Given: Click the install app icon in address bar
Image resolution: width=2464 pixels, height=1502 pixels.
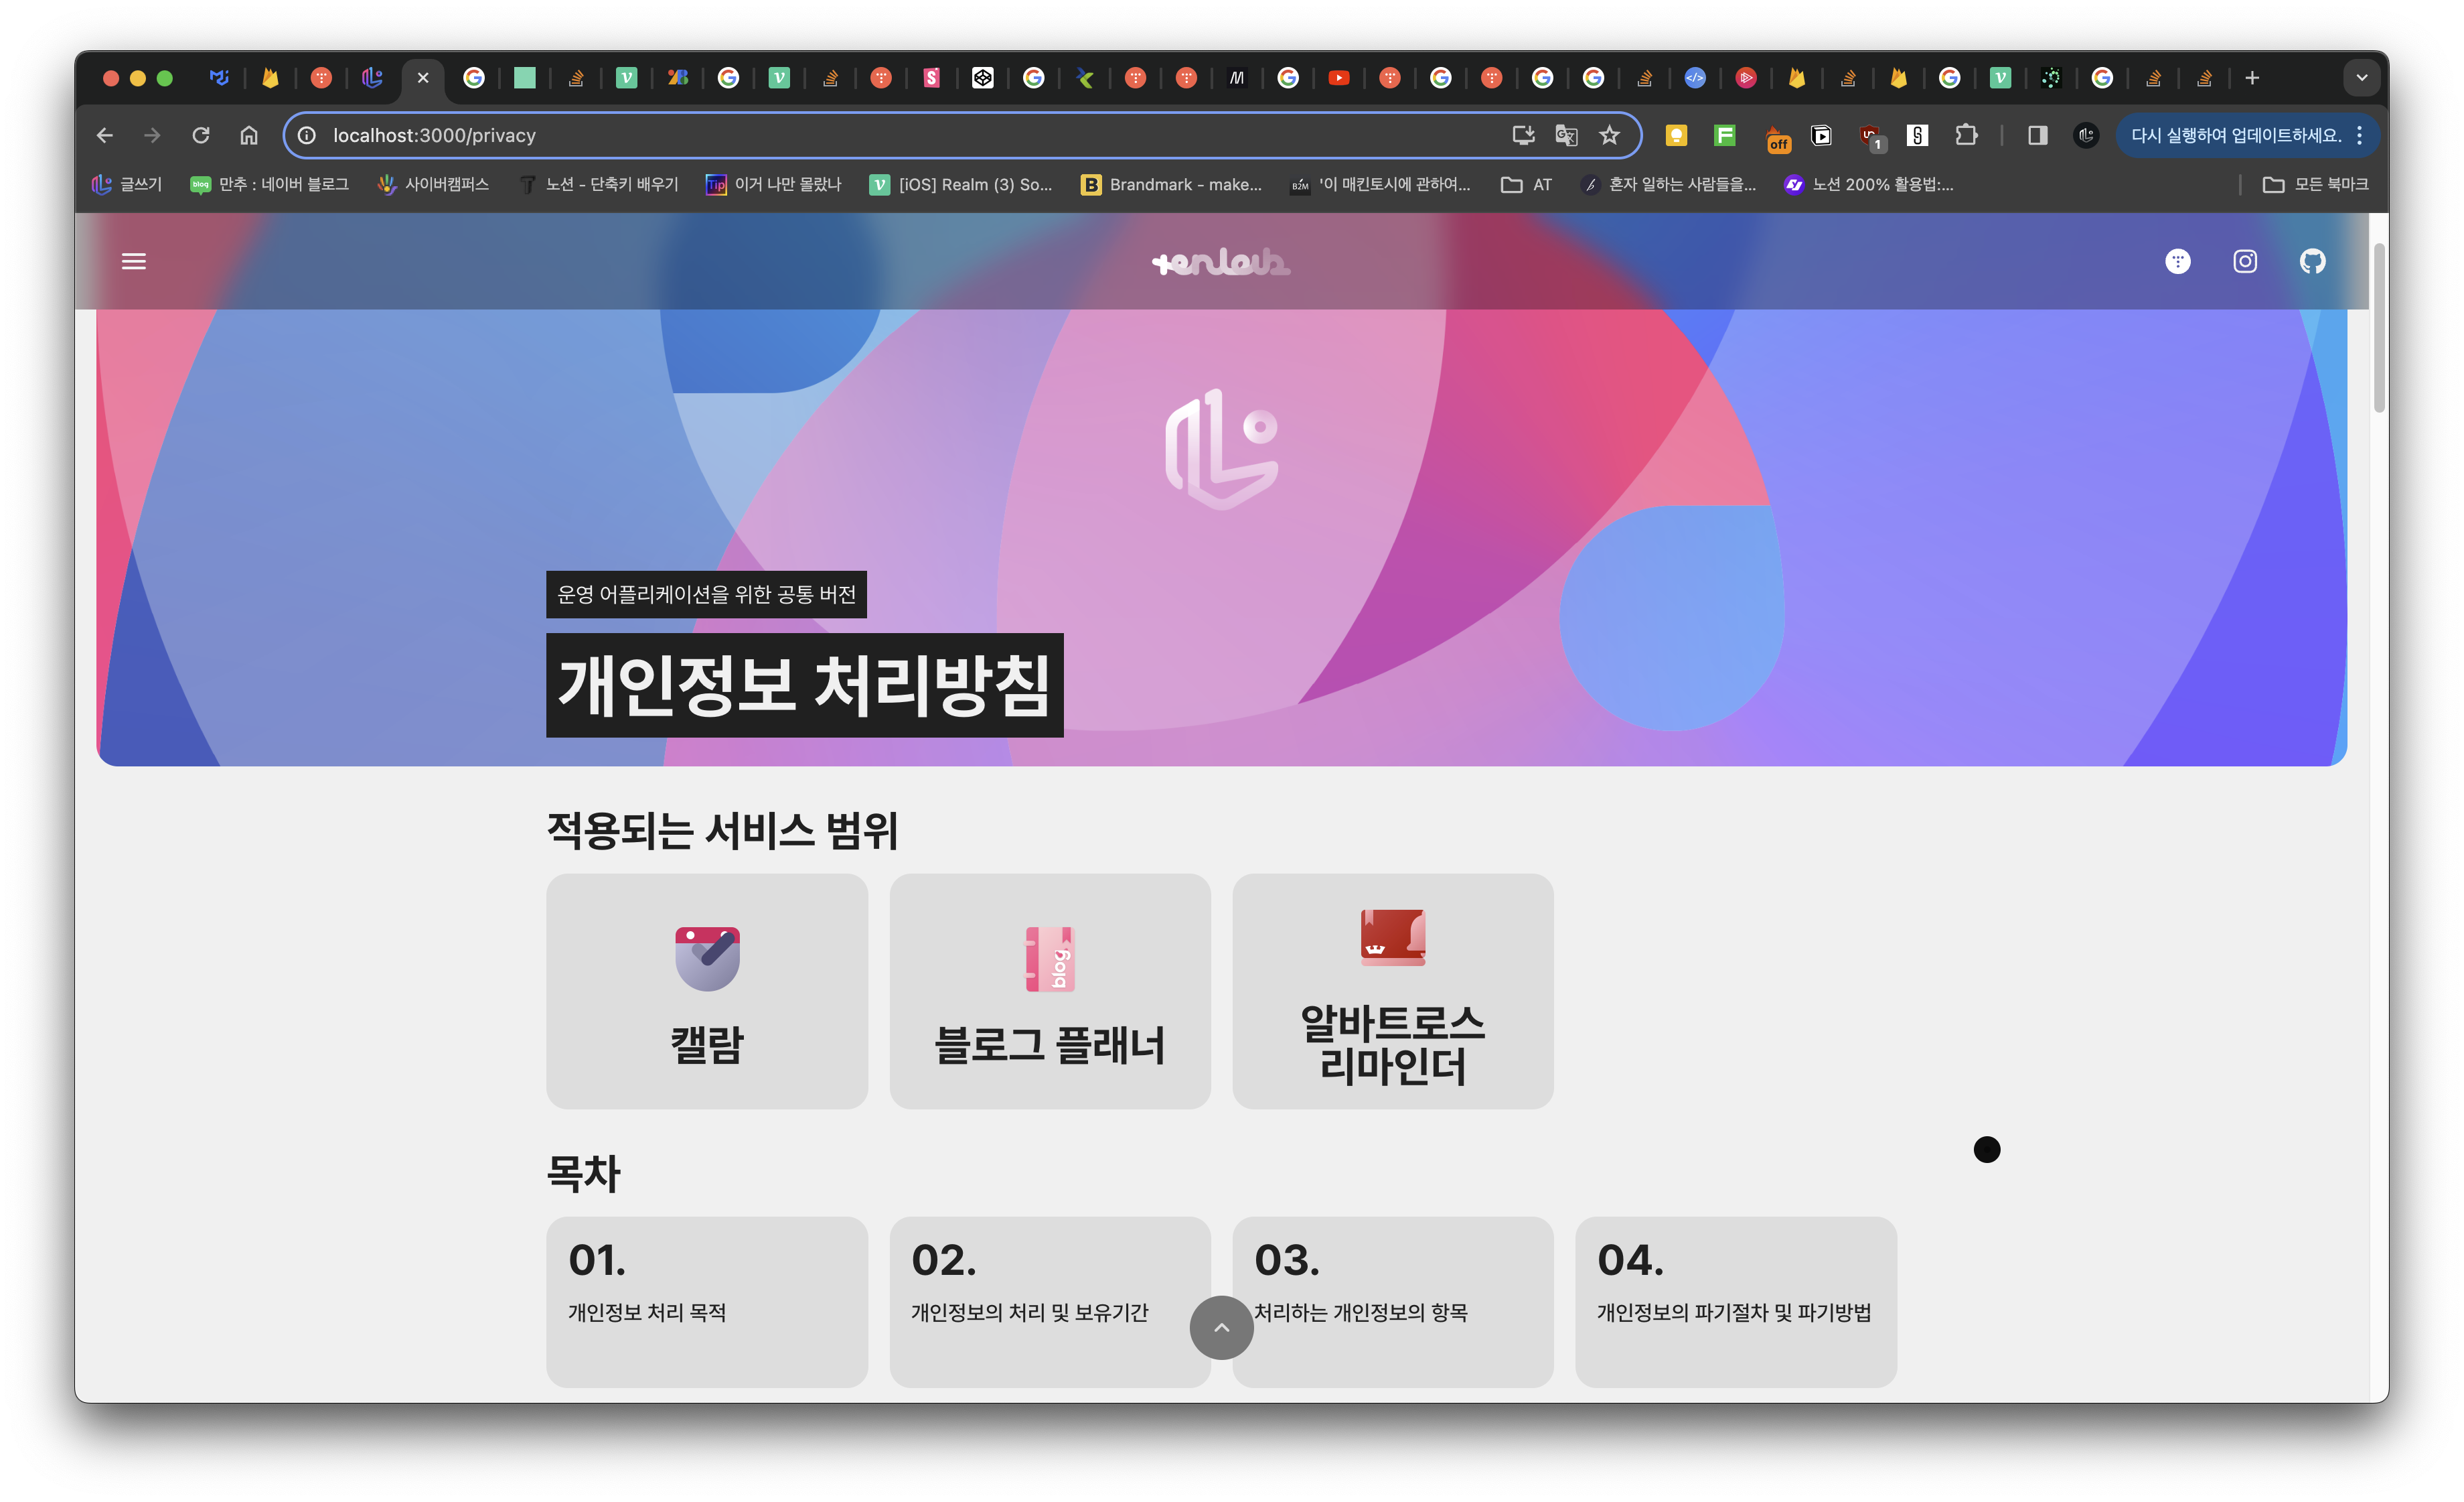Looking at the screenshot, I should pyautogui.click(x=1523, y=135).
